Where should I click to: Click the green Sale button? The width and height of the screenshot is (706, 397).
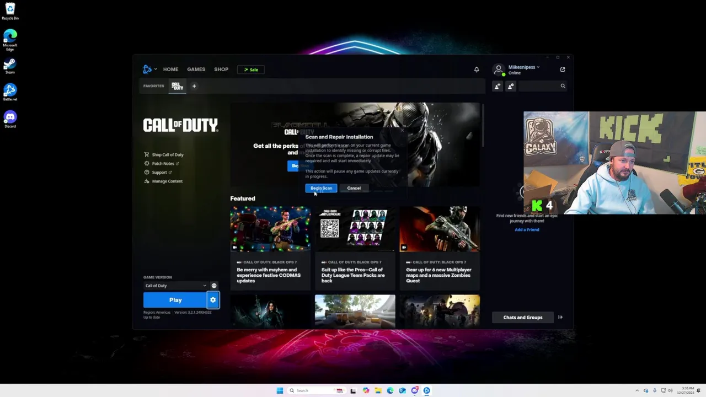coord(251,69)
